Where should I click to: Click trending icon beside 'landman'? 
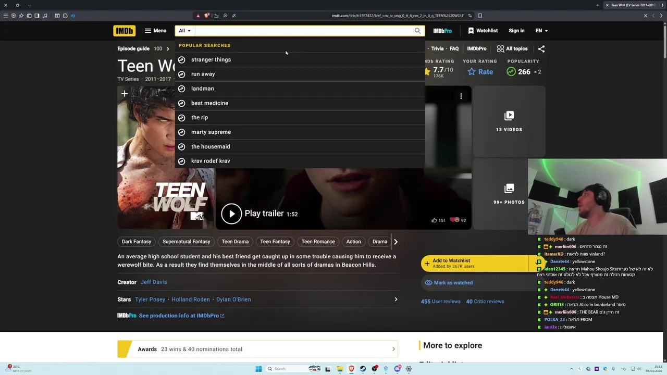181,89
